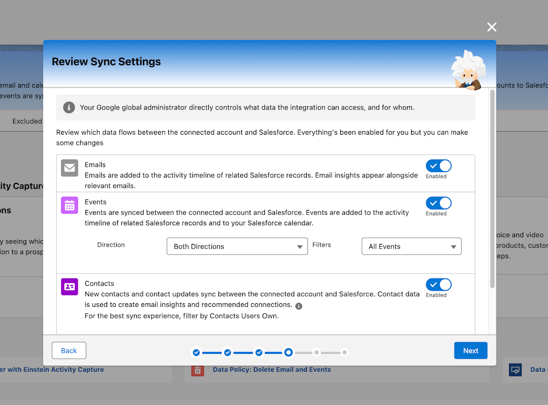
Task: Click the 'filter by Contacts Users Own' text
Action: pyautogui.click(x=231, y=316)
